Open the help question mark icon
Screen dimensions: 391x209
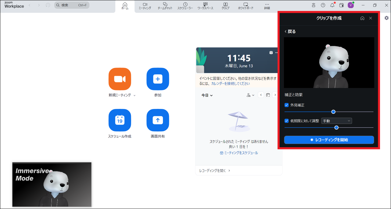coord(323,5)
